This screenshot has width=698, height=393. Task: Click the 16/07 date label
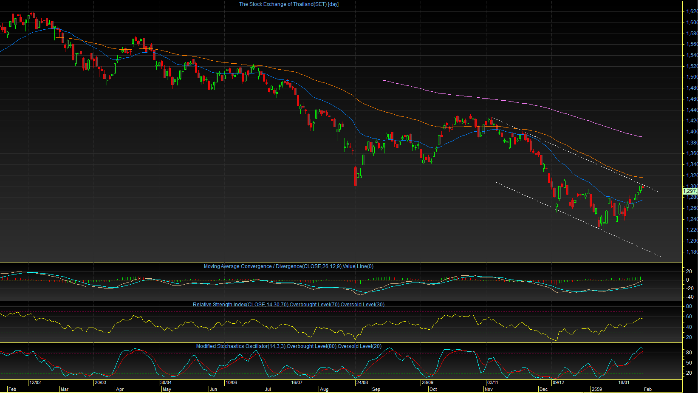[x=297, y=382]
